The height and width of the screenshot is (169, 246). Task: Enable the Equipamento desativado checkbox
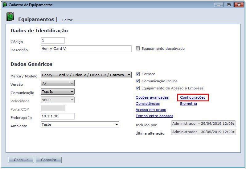[138, 49]
